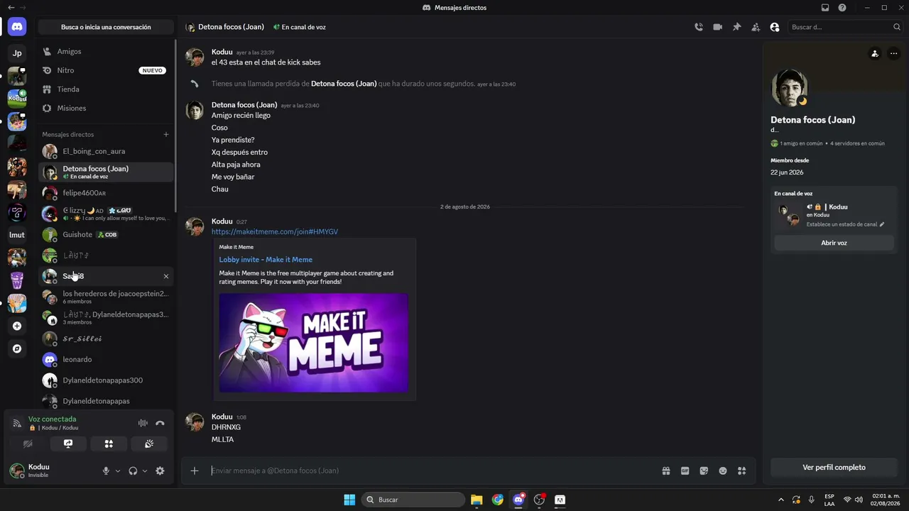
Task: Open more options on profile card
Action: click(893, 53)
